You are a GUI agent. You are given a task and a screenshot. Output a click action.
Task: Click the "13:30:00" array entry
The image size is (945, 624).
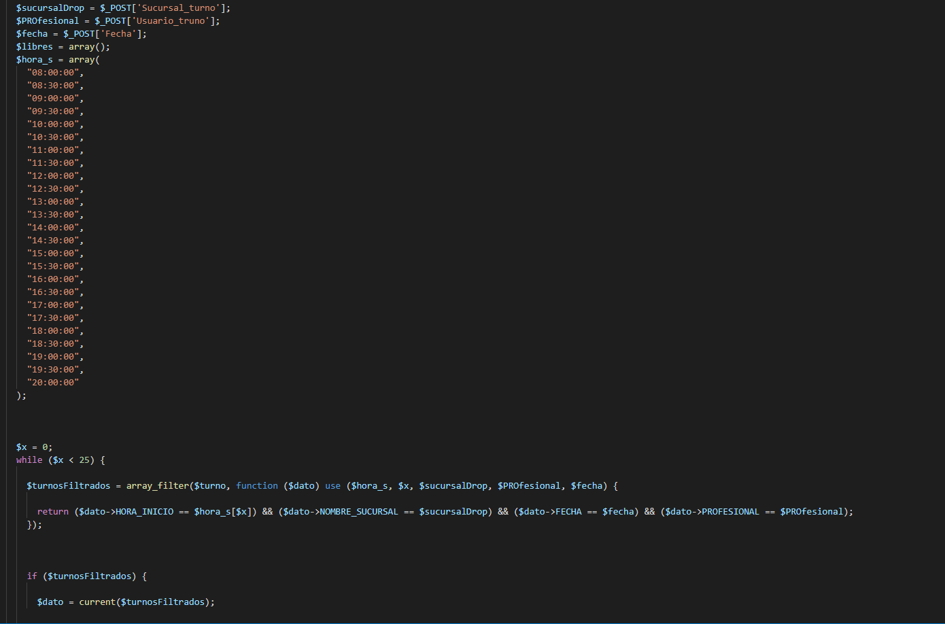pos(53,215)
